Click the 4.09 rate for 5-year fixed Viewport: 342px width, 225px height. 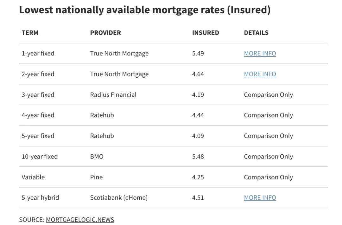click(x=198, y=136)
